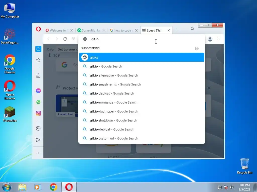Open the Recycle Bin on desktop
The image size is (257, 192).
click(x=244, y=166)
